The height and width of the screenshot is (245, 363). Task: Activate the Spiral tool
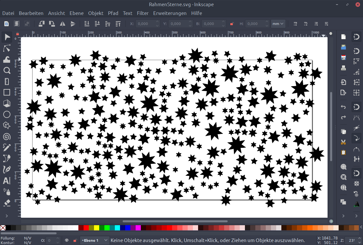point(7,136)
